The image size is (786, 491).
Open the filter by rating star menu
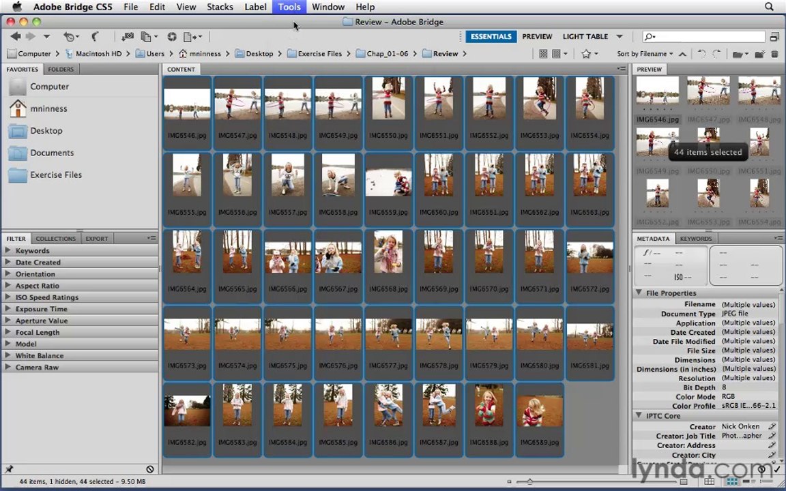click(589, 54)
